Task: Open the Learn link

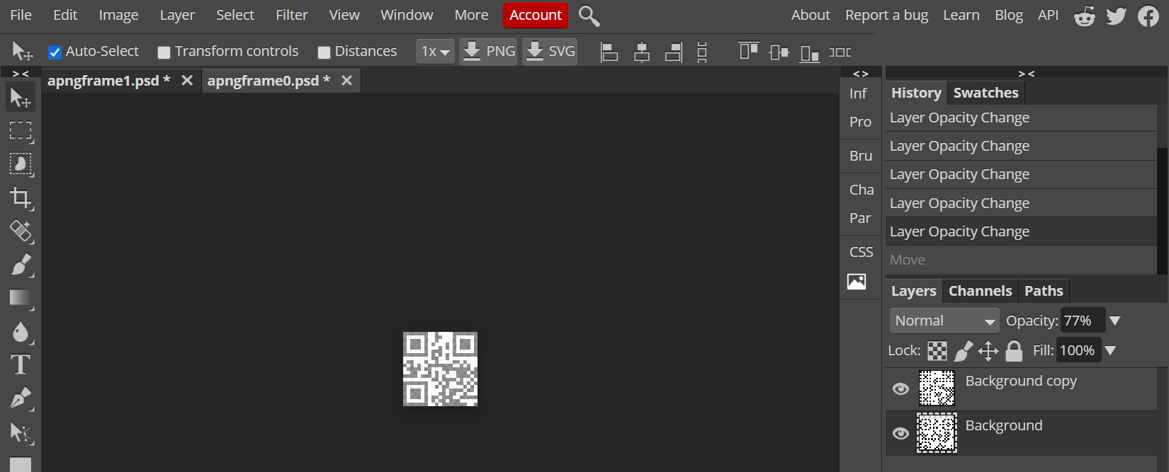Action: 961,15
